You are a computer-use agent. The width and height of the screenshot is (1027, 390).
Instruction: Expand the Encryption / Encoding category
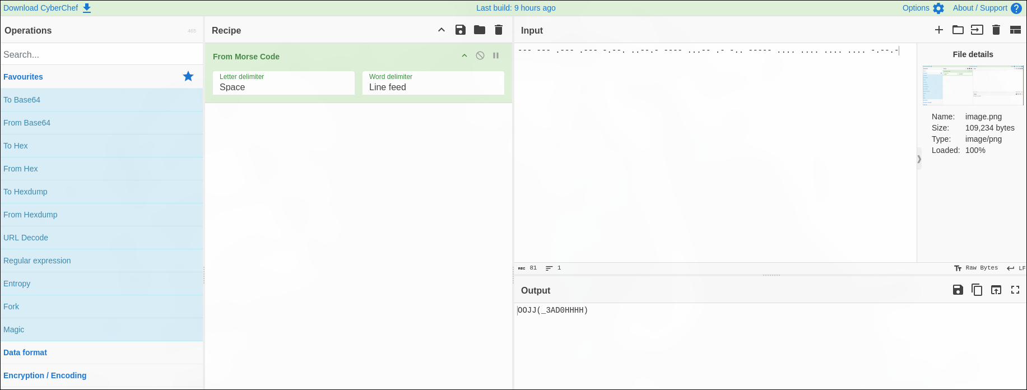45,375
